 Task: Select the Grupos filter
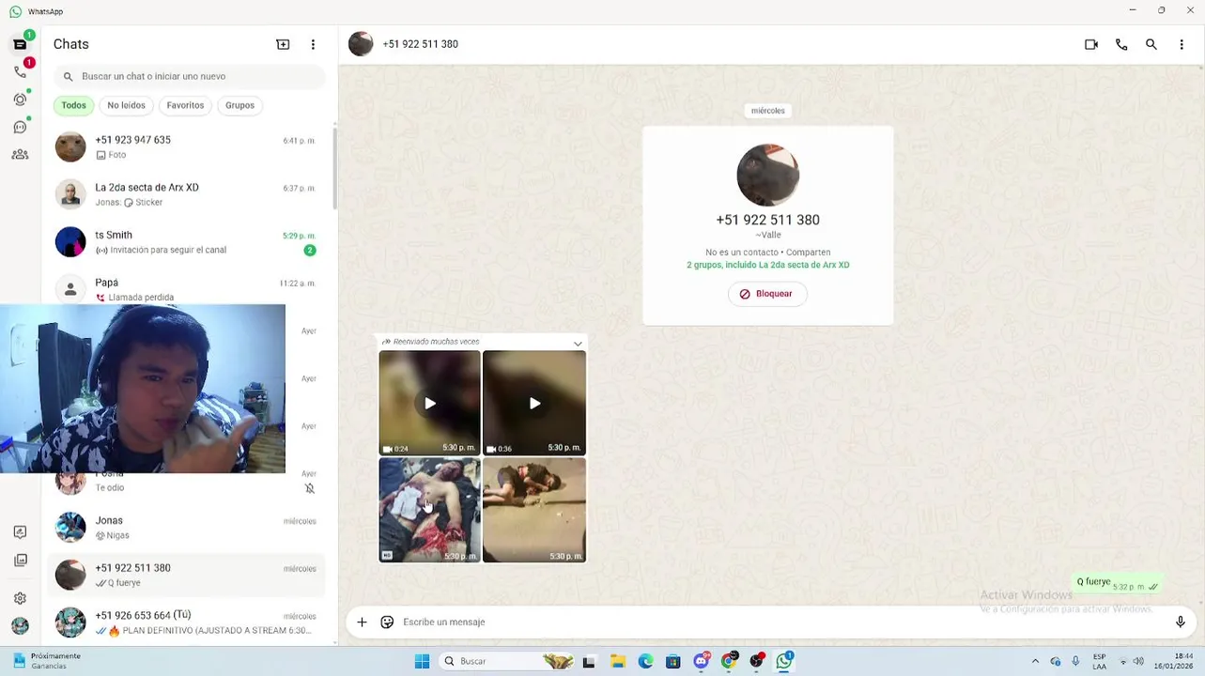click(x=239, y=105)
